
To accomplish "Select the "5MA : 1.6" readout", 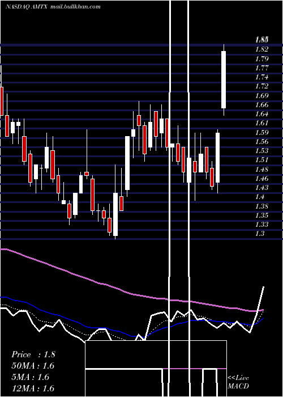I will pyautogui.click(x=31, y=377).
